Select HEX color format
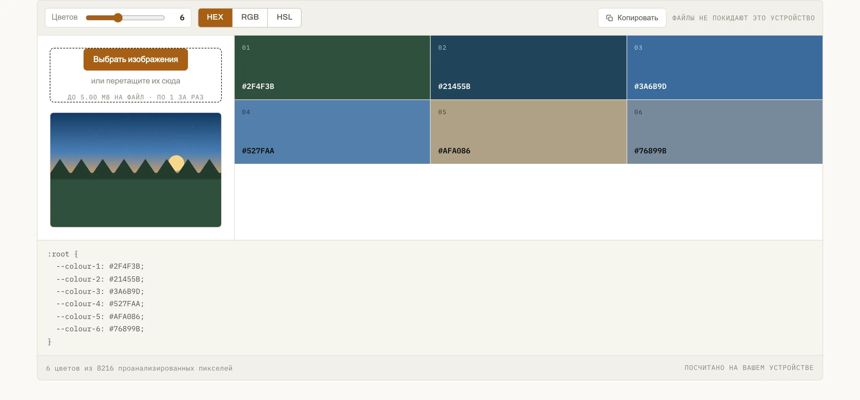Screen dimensions: 860x400 [215, 18]
